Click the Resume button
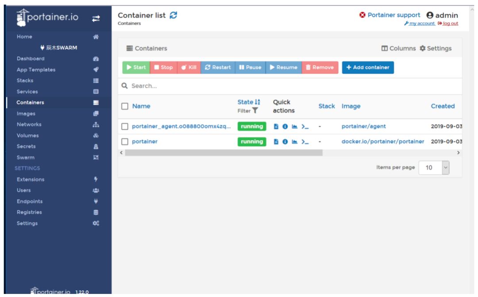478x297 pixels. [x=284, y=67]
